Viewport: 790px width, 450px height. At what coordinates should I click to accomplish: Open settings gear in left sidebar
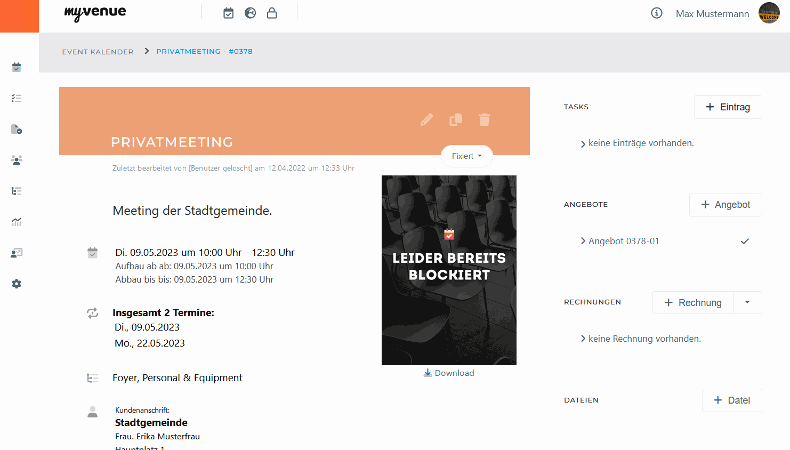tap(17, 284)
